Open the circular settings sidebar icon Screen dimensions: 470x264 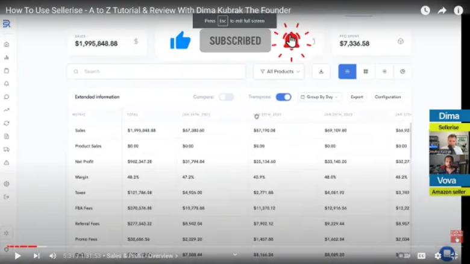click(x=7, y=184)
